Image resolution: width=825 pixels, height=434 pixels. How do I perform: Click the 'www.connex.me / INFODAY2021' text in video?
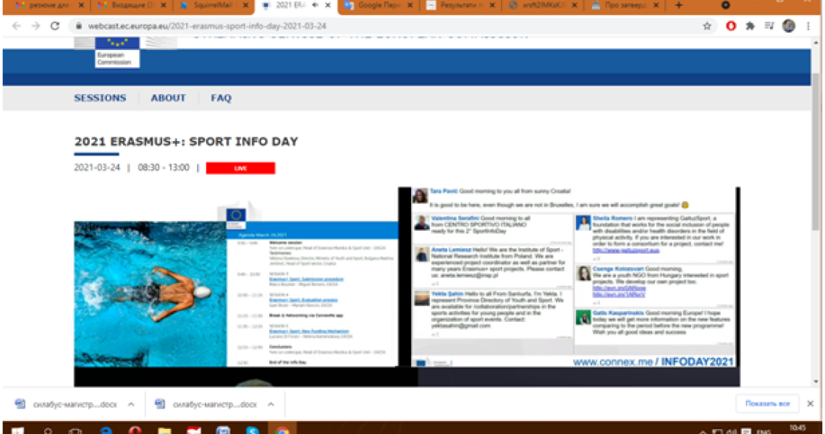[x=653, y=362]
